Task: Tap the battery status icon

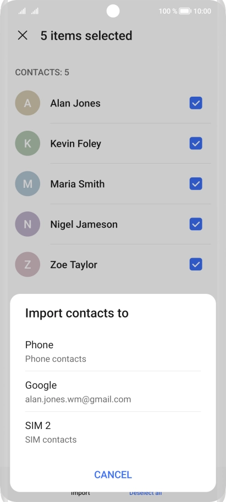Action: pos(185,11)
